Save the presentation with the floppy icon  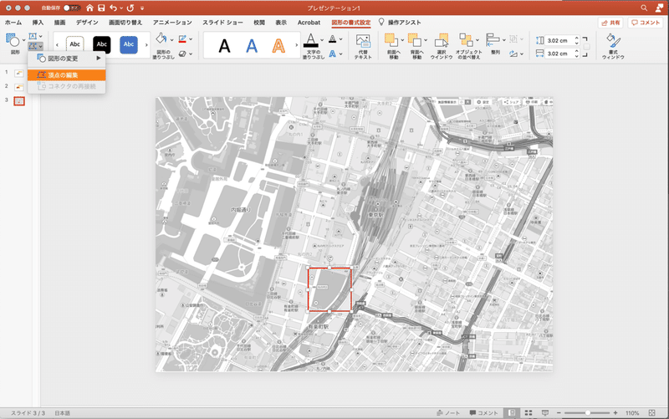pos(101,8)
